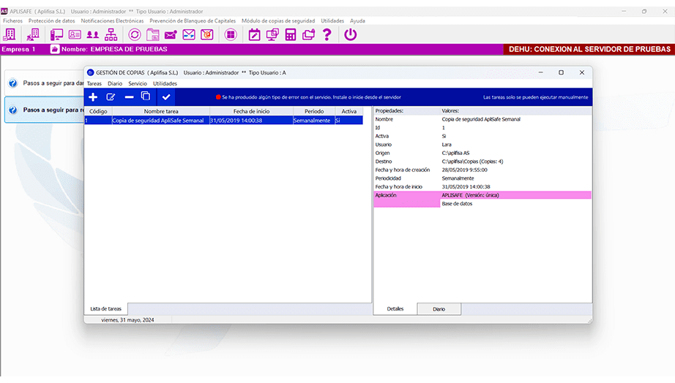Click the Destino value 'C:\aplifsa\Copias (Copias: 4)'
This screenshot has width=675, height=383.
click(x=472, y=162)
